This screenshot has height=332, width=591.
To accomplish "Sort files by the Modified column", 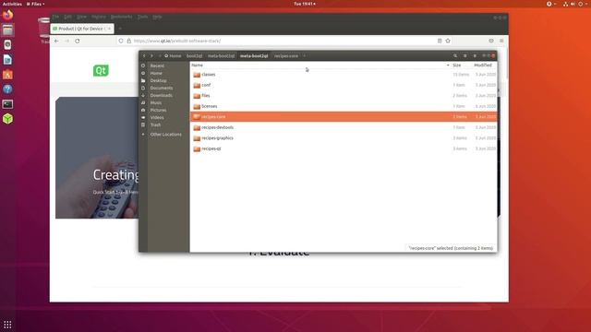I will pyautogui.click(x=485, y=65).
